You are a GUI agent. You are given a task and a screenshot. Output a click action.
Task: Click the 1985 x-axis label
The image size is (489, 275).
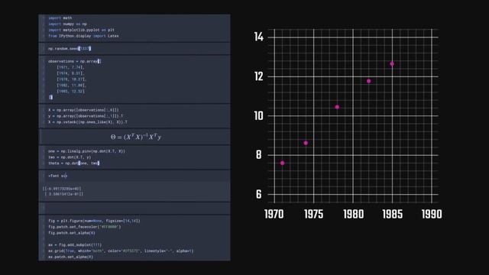(392, 214)
